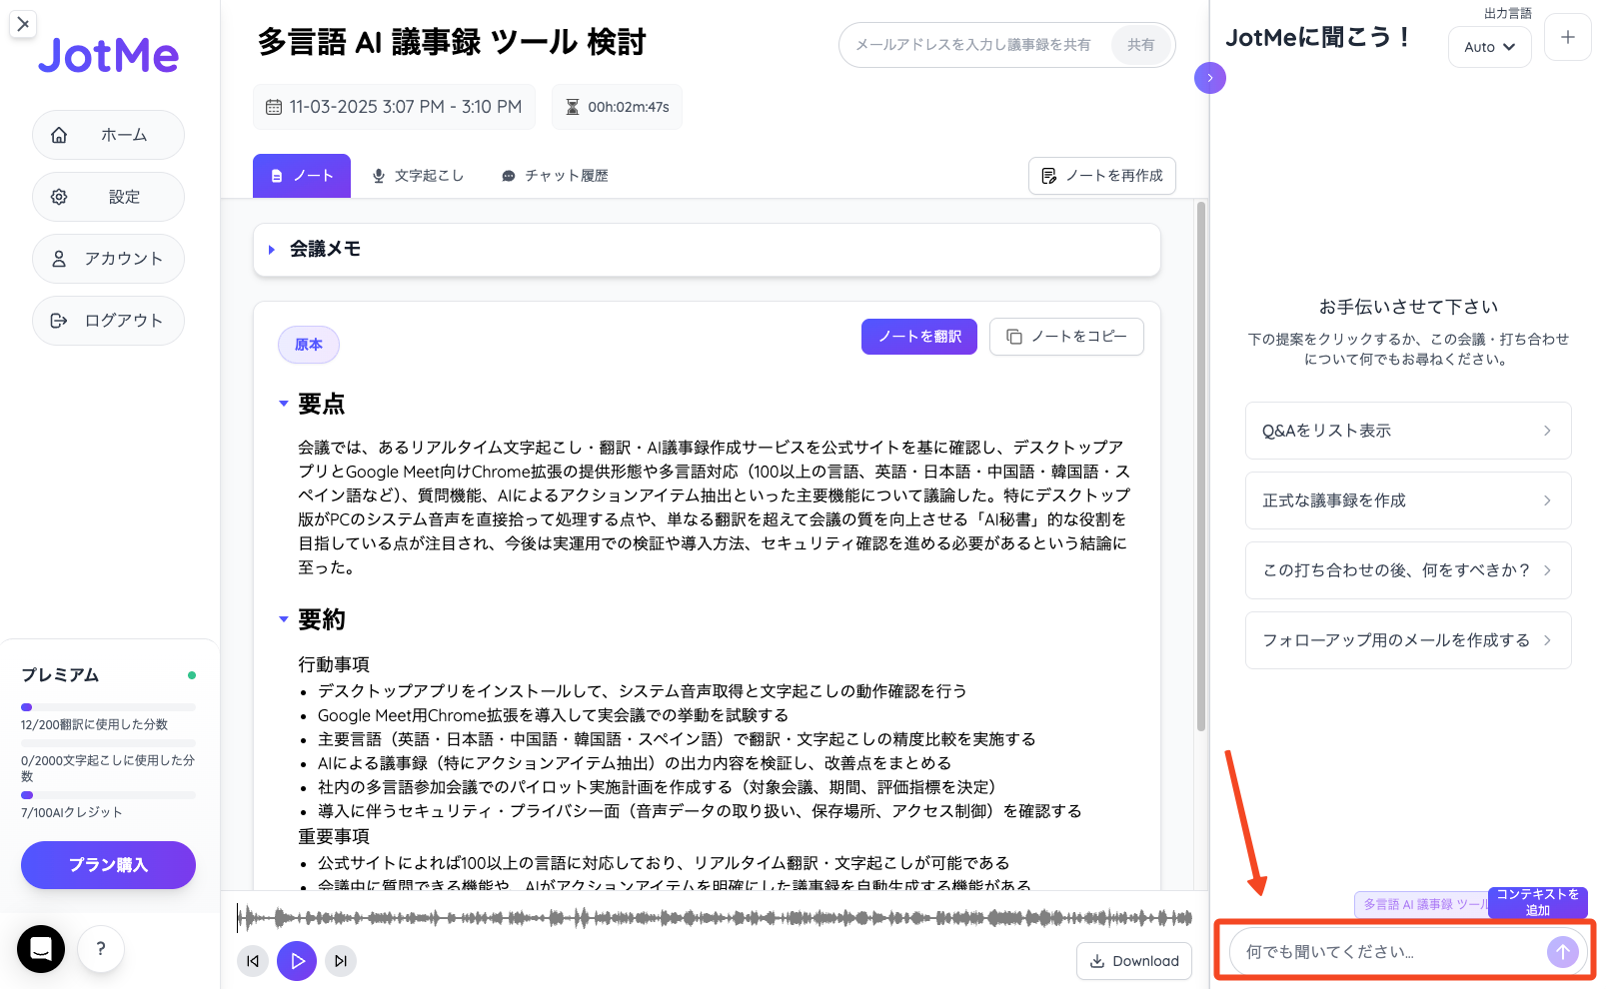1606x989 pixels.
Task: Click the calendar icon beside the date
Action: [x=273, y=107]
